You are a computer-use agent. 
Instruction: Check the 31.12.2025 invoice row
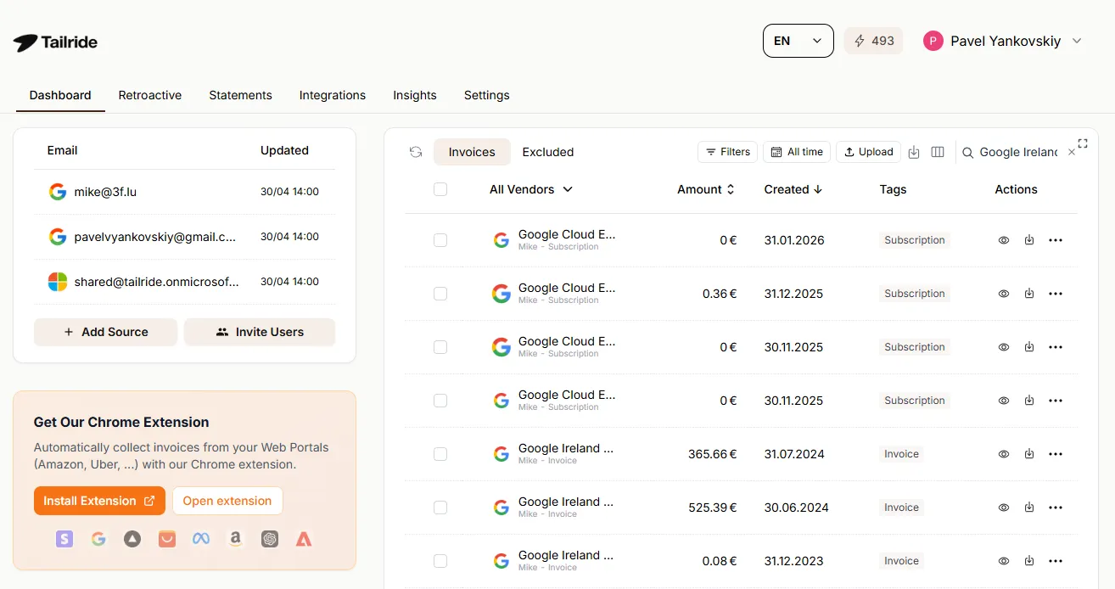click(440, 294)
